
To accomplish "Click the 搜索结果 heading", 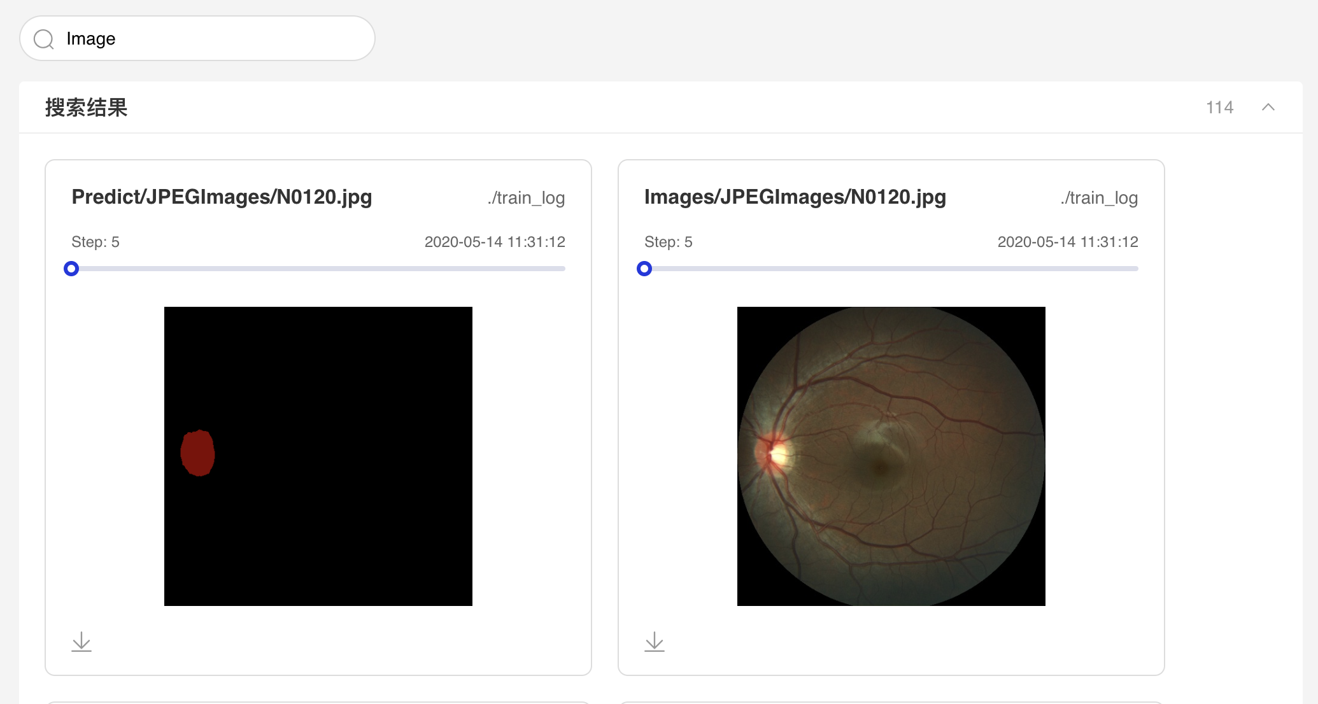I will click(x=86, y=107).
